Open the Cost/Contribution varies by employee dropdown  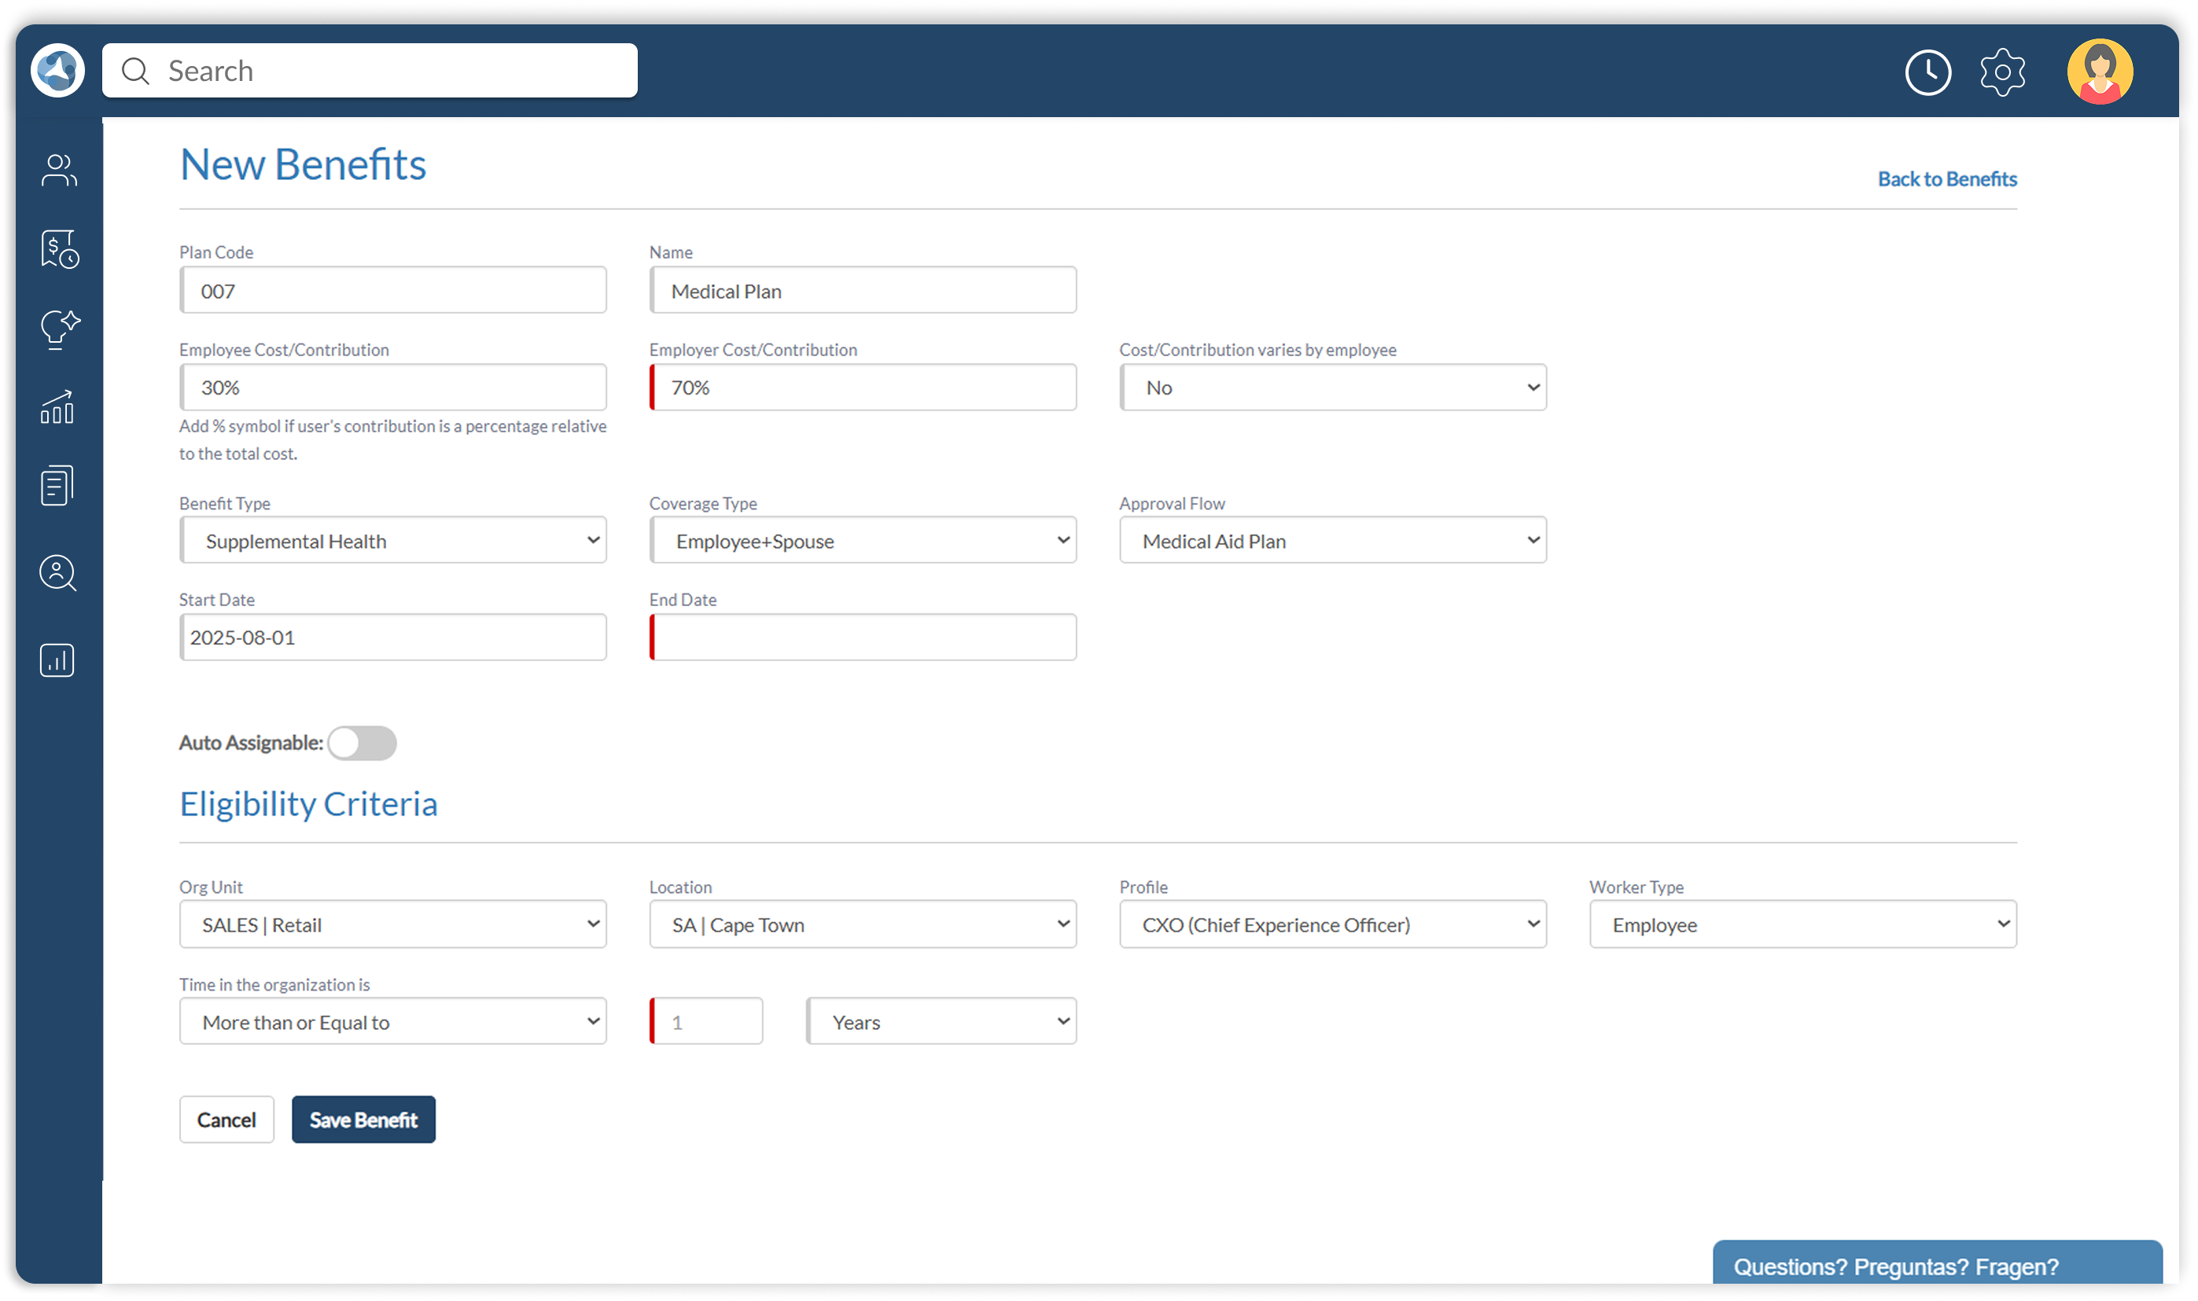tap(1332, 387)
